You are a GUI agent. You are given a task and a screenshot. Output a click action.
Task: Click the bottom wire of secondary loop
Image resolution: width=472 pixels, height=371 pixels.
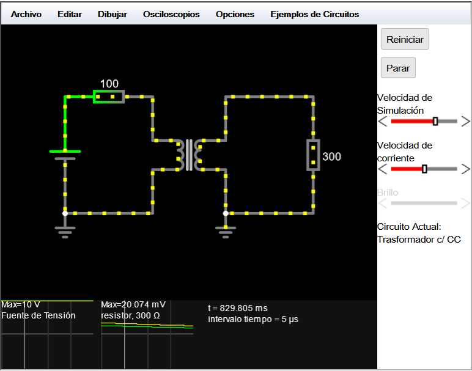pyautogui.click(x=270, y=213)
